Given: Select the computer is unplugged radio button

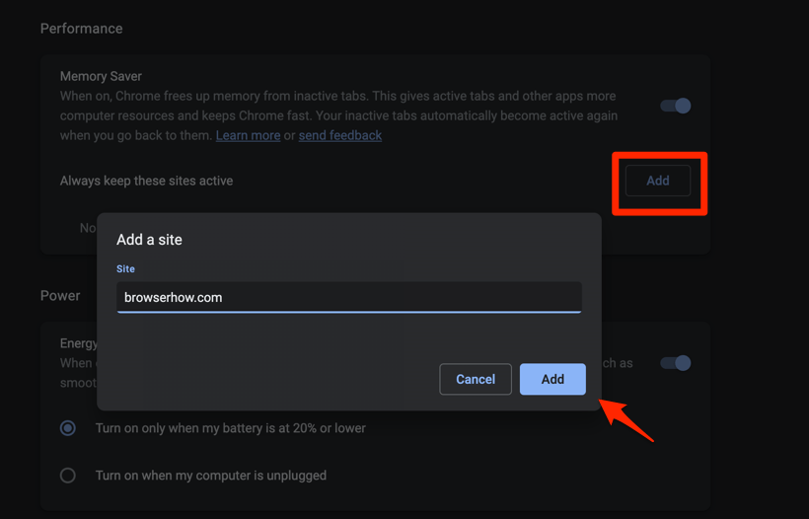Looking at the screenshot, I should point(68,475).
